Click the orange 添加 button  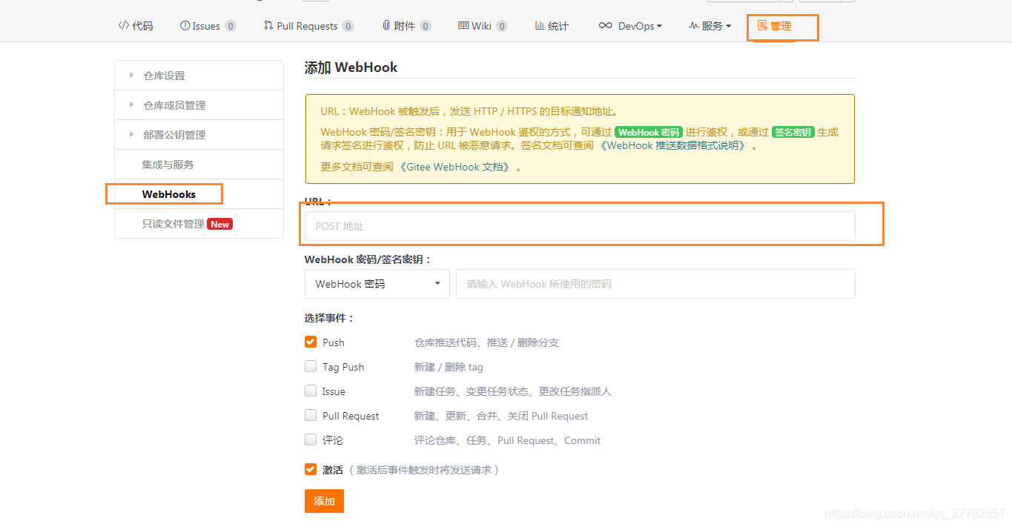point(324,501)
